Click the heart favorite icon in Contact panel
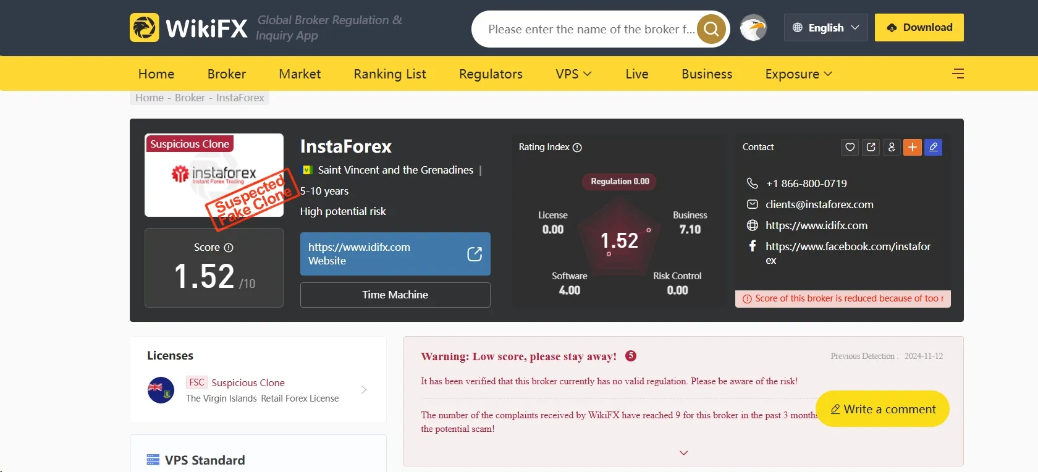This screenshot has width=1038, height=472. [850, 147]
